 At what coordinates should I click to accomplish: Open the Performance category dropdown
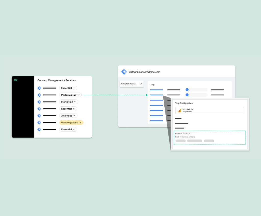70,95
